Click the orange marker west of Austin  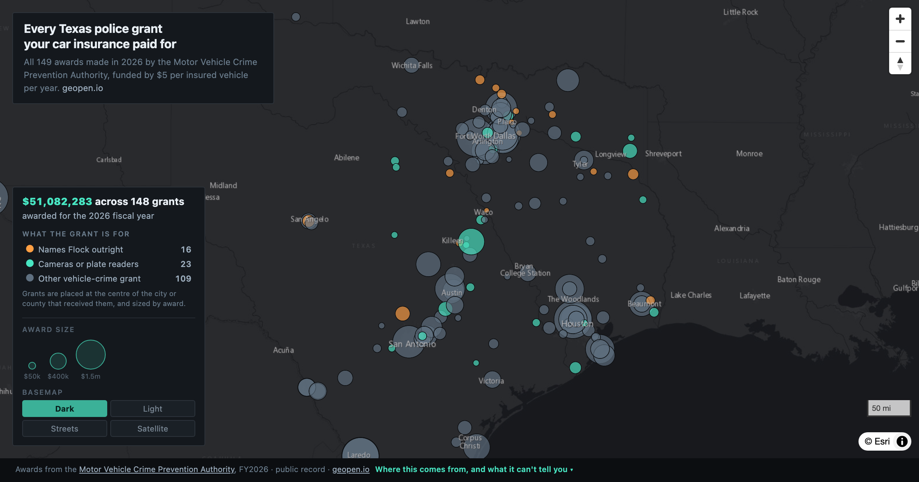coord(402,314)
